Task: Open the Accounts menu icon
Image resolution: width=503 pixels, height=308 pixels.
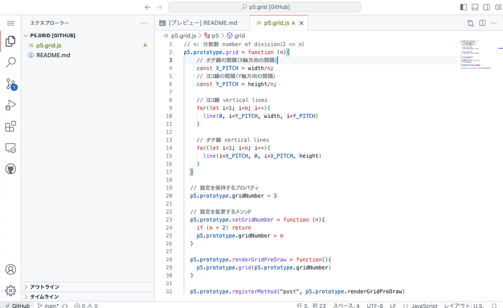Action: coord(10,269)
